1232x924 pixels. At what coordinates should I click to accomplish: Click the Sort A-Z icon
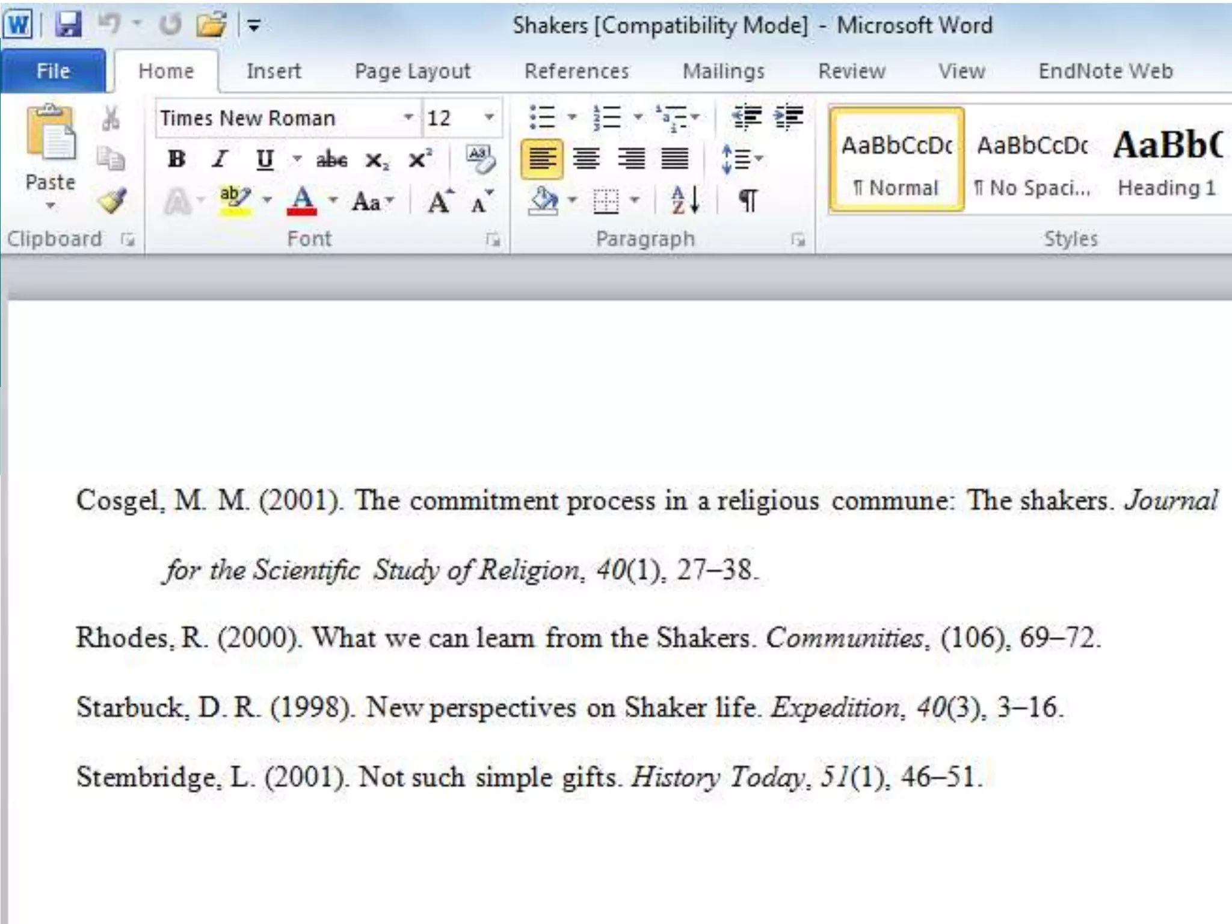(685, 200)
